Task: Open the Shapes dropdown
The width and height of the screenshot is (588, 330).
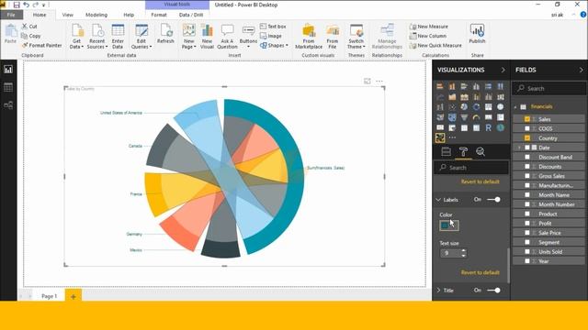Action: (x=274, y=45)
